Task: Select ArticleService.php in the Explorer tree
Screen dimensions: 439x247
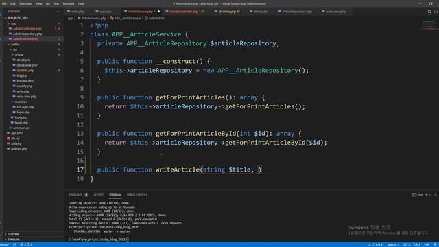Action: tap(25, 39)
